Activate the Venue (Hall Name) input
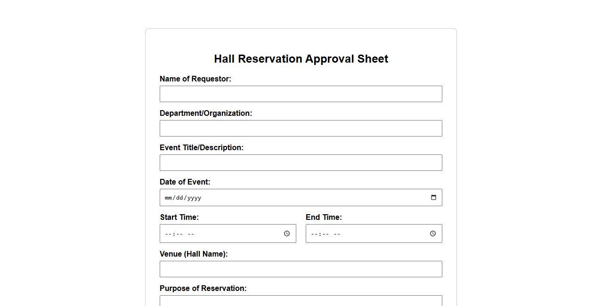Image resolution: width=602 pixels, height=306 pixels. point(301,269)
